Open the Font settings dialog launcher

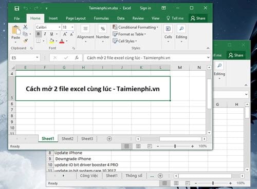[x=74, y=48]
